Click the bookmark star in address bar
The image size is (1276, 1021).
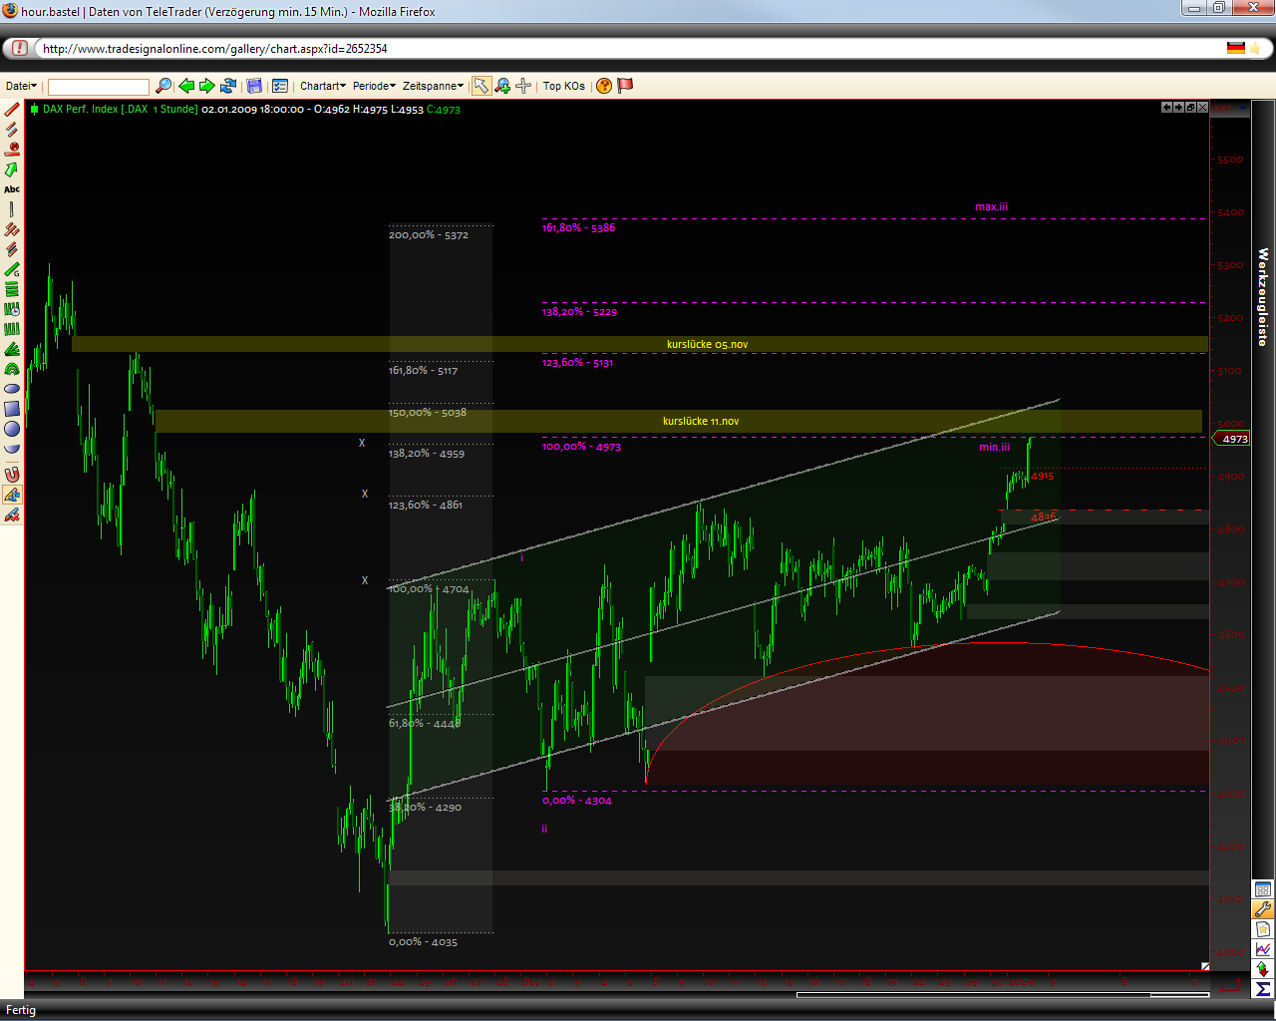pyautogui.click(x=1256, y=48)
